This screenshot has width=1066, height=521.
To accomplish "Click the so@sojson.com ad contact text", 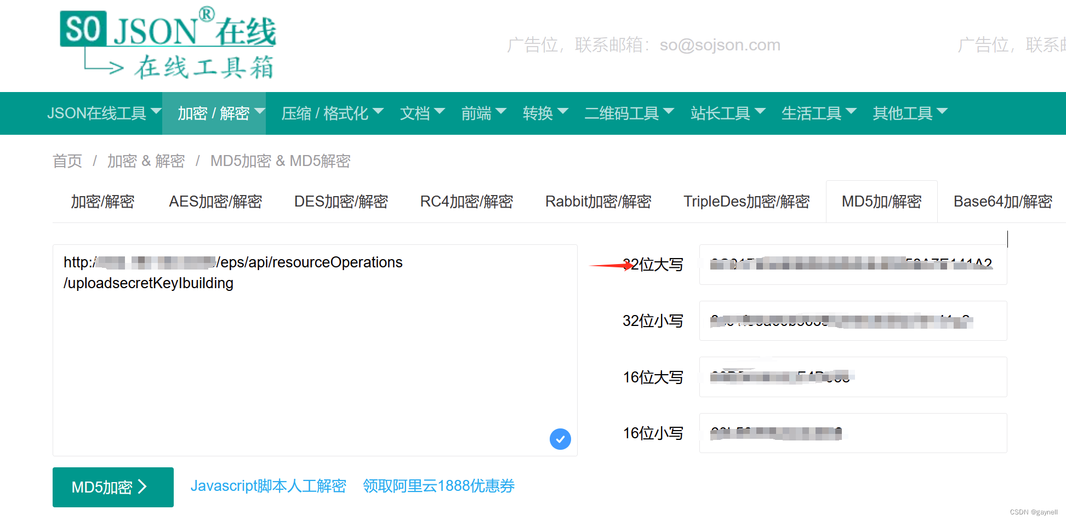I will (x=720, y=45).
